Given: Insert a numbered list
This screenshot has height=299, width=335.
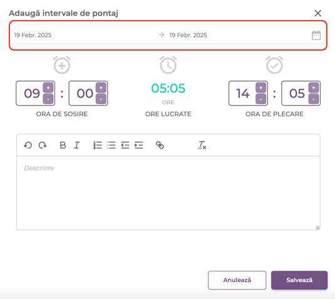Looking at the screenshot, I should 98,145.
